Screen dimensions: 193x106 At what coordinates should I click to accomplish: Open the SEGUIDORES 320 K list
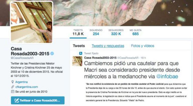[x=116, y=32]
